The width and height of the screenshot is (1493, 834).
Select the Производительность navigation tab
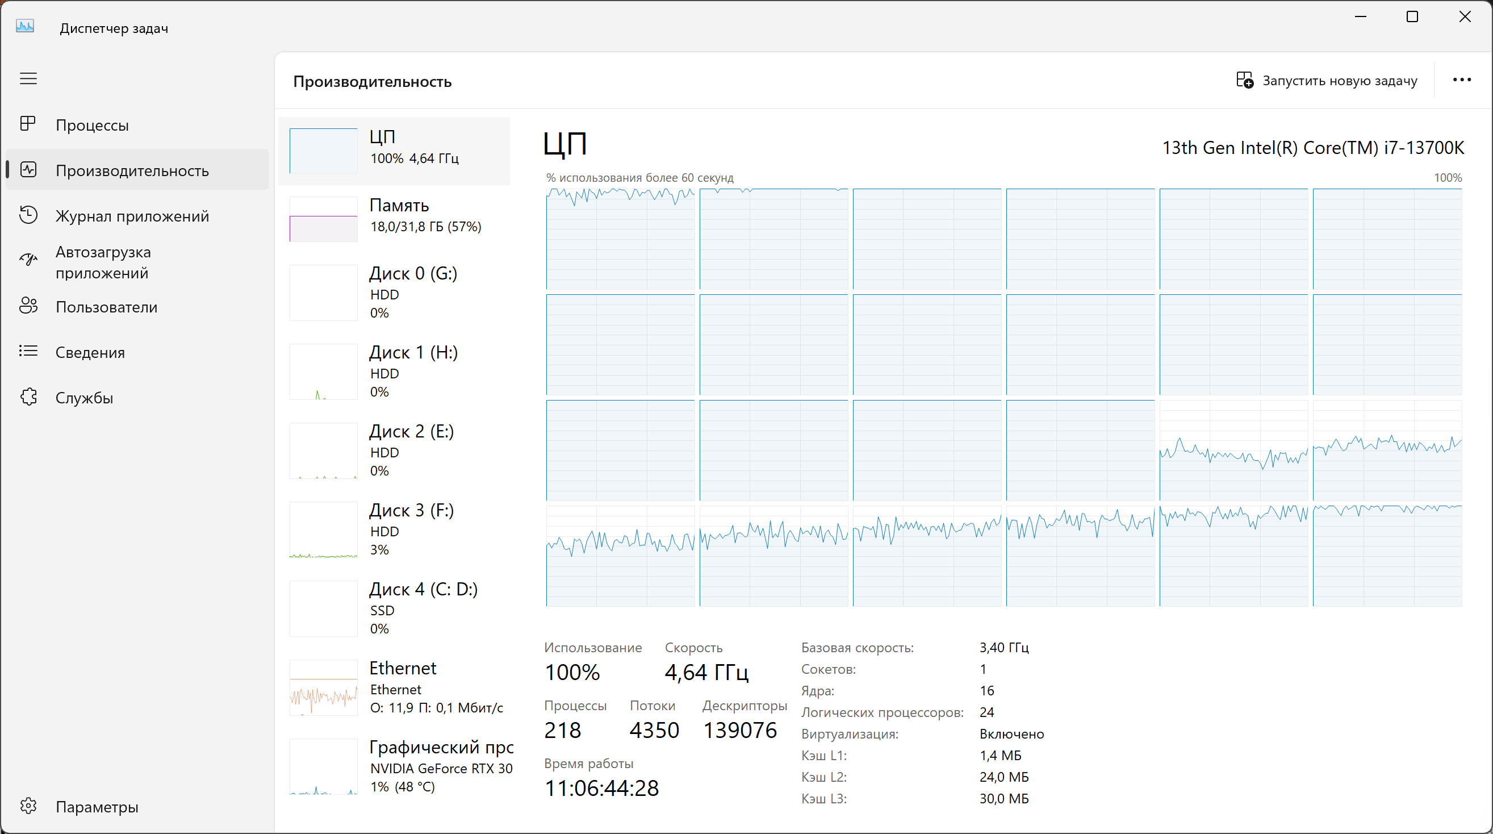132,170
